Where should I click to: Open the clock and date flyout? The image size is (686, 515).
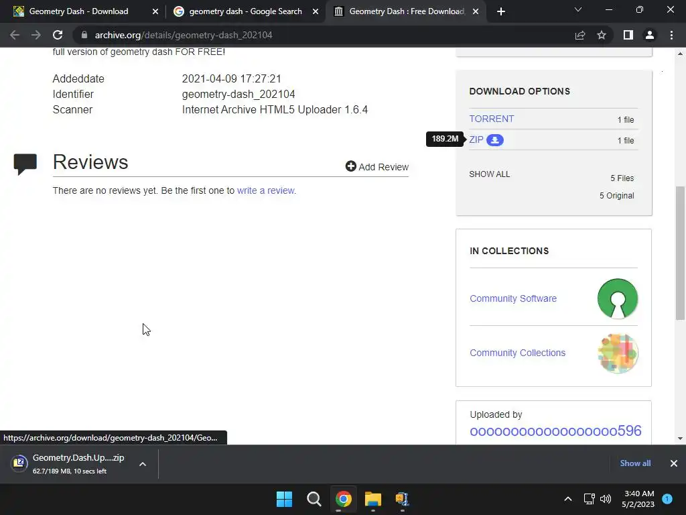[638, 499]
